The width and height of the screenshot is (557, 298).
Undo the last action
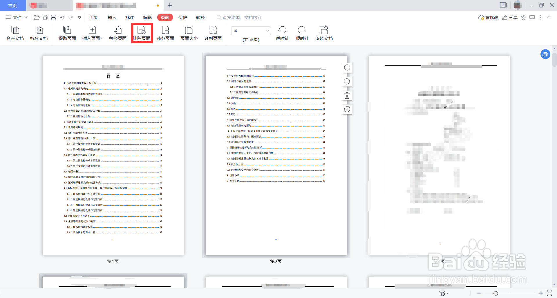[x=62, y=17]
